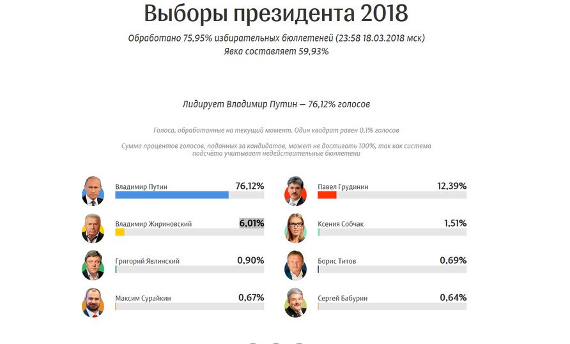Image resolution: width=570 pixels, height=344 pixels.
Task: Open the portrait beside Борис Титов
Action: pos(295,265)
